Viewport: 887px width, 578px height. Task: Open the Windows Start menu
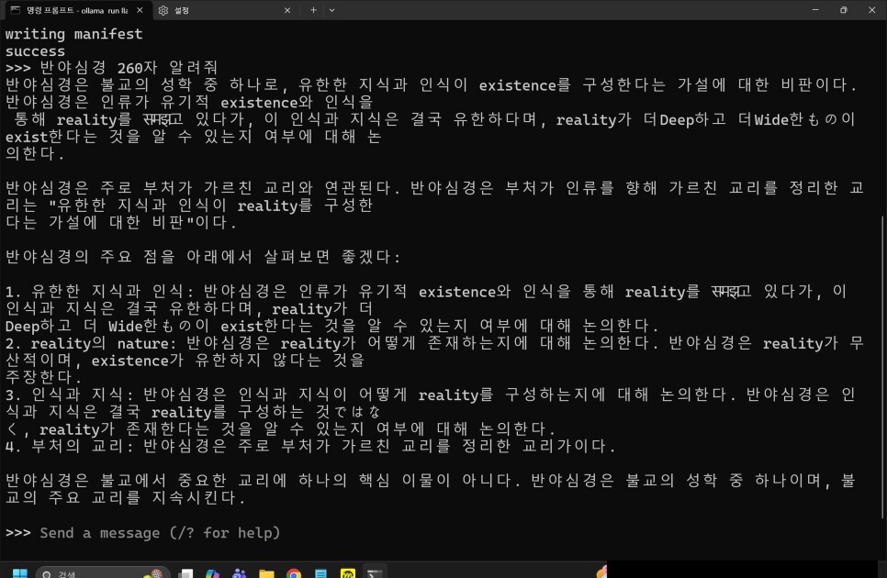[20, 573]
